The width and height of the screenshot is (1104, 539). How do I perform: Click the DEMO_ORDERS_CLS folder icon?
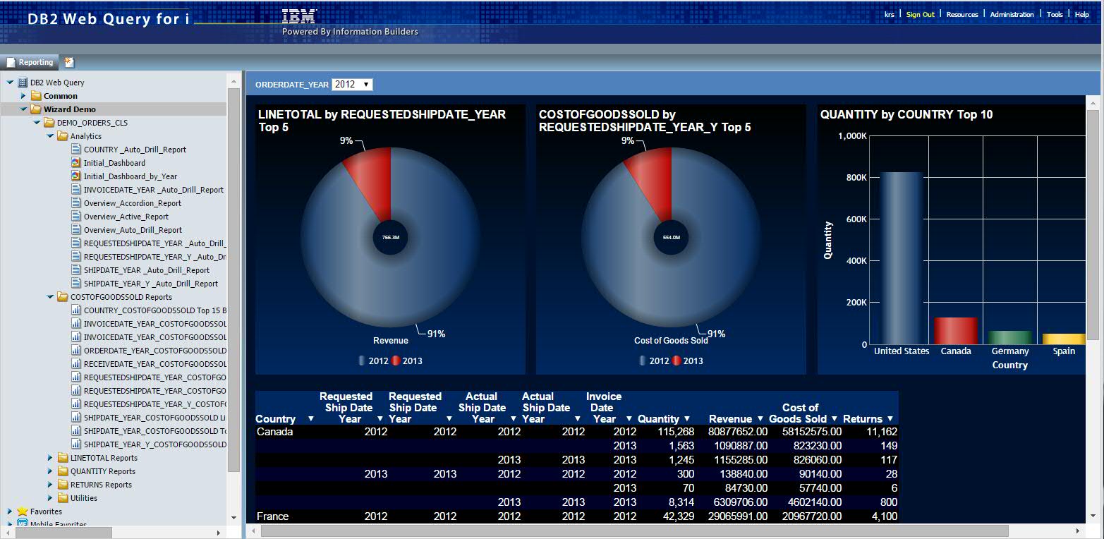[49, 123]
